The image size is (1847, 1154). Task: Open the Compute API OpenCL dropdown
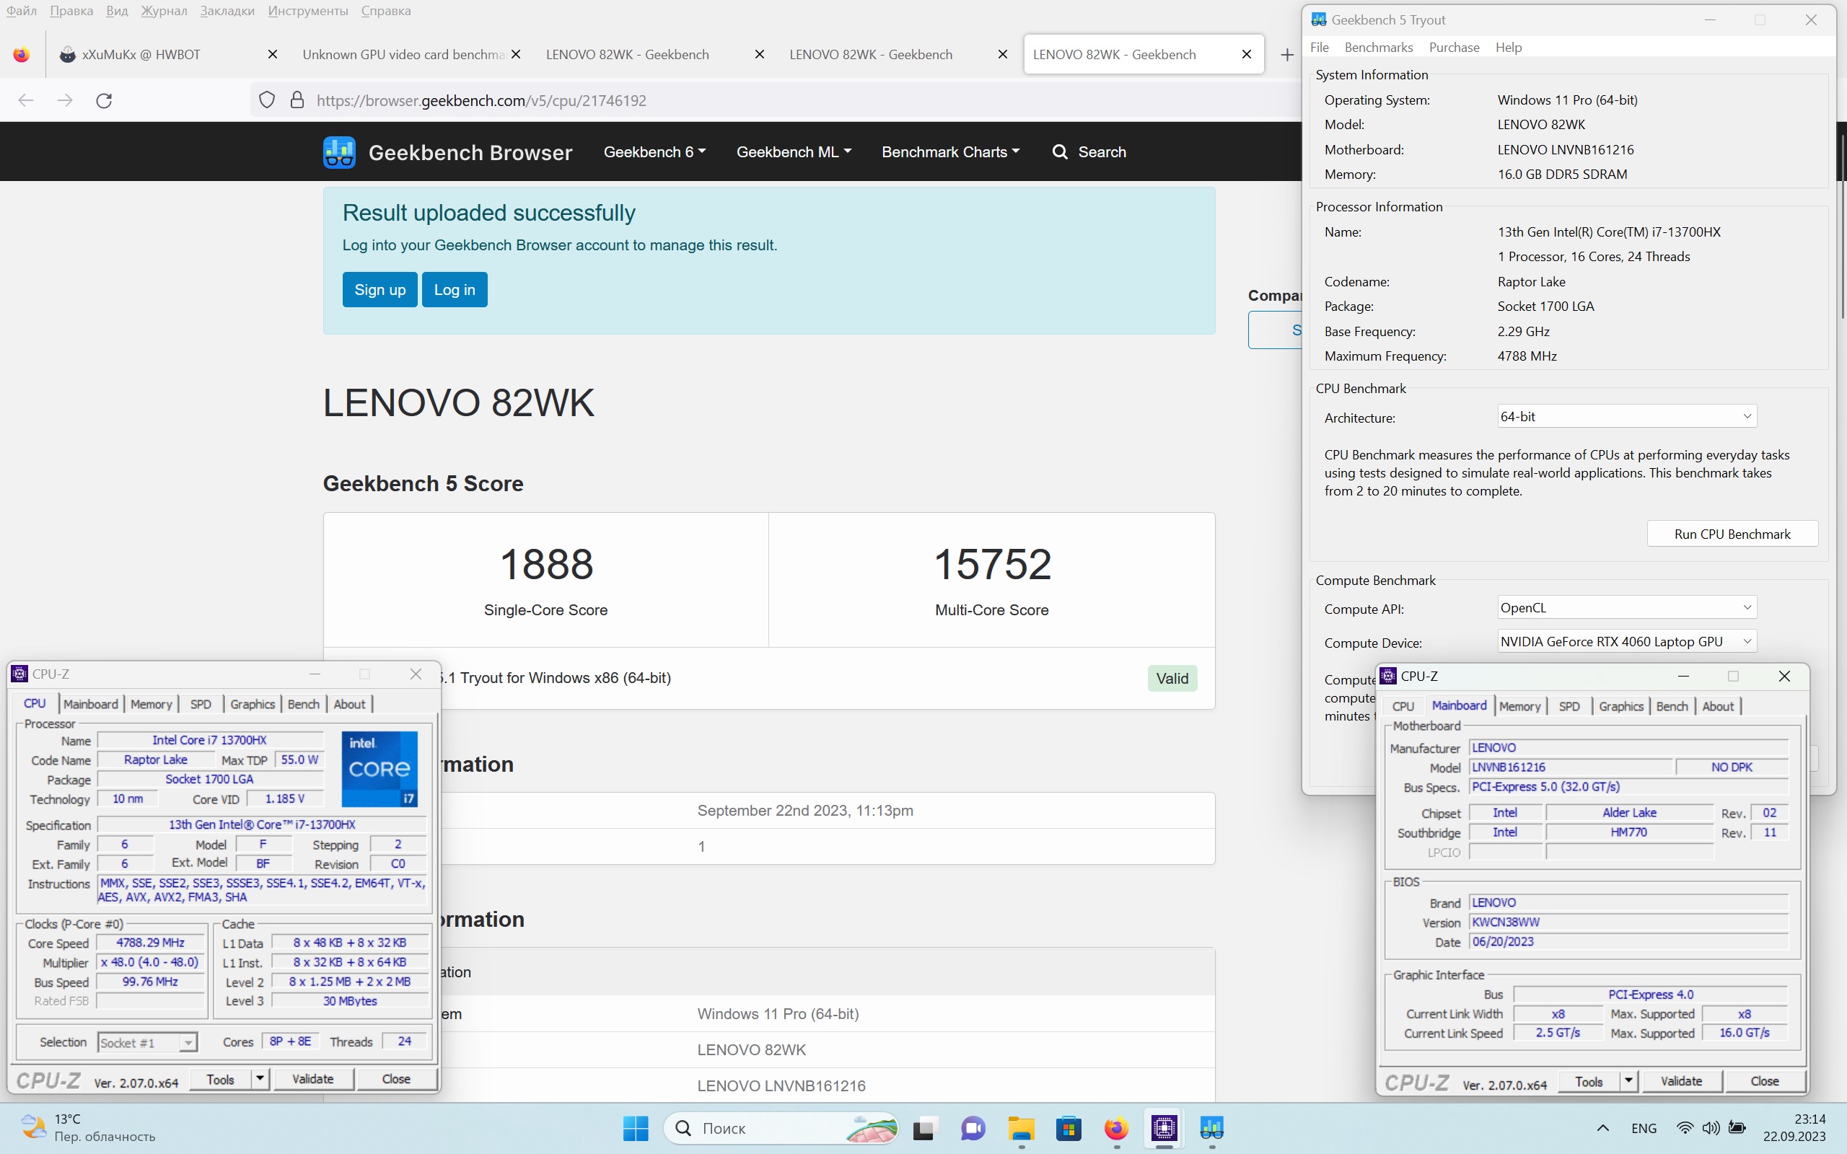(x=1626, y=607)
